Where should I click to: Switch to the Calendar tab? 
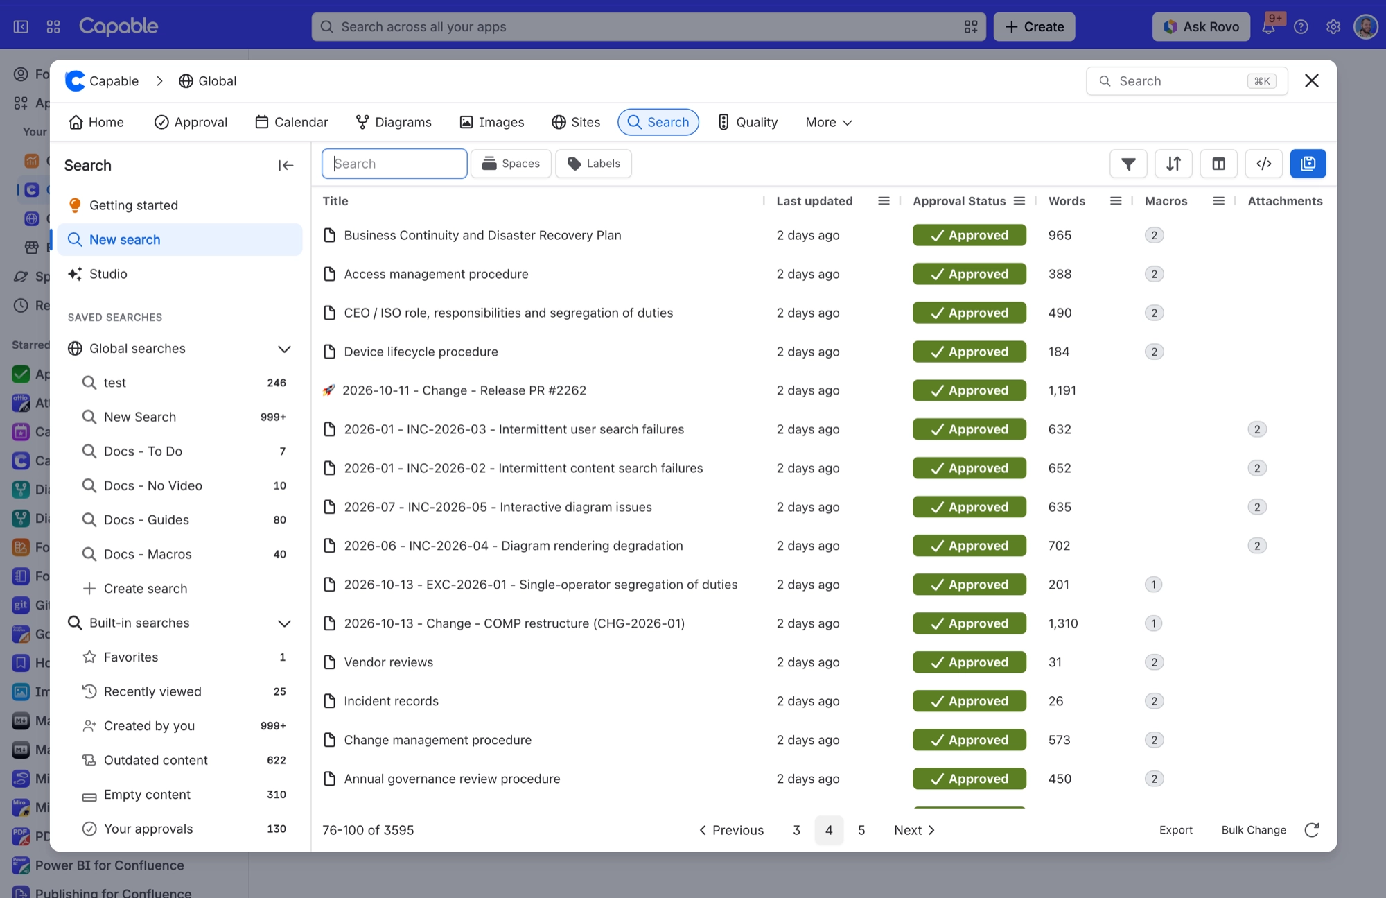[292, 122]
